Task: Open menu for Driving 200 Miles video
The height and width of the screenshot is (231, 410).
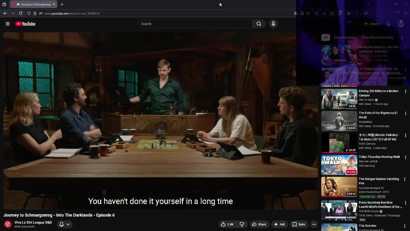Action: tap(406, 91)
